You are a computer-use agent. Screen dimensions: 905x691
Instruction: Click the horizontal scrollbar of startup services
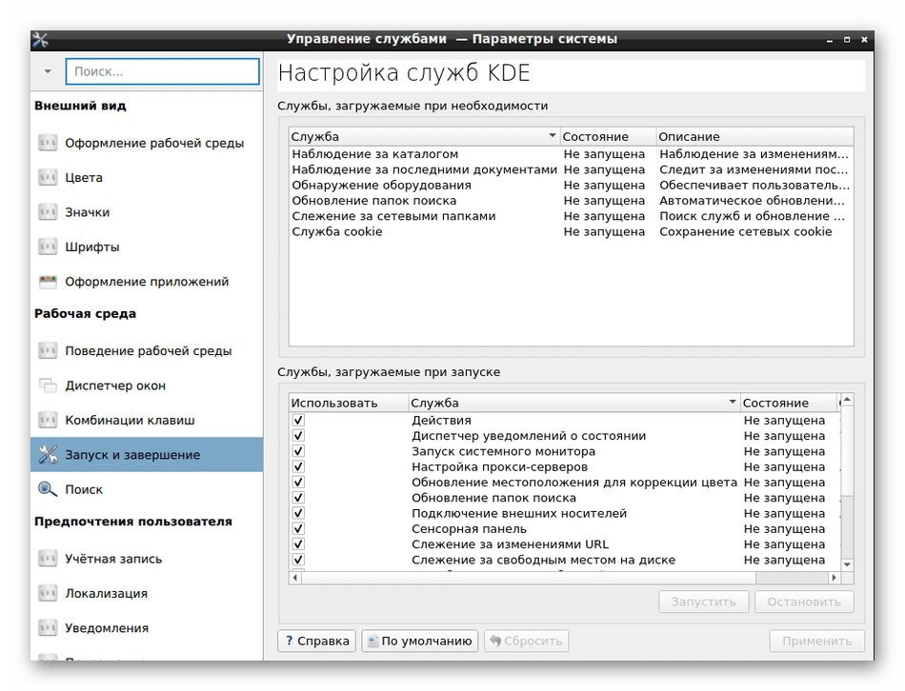click(528, 577)
